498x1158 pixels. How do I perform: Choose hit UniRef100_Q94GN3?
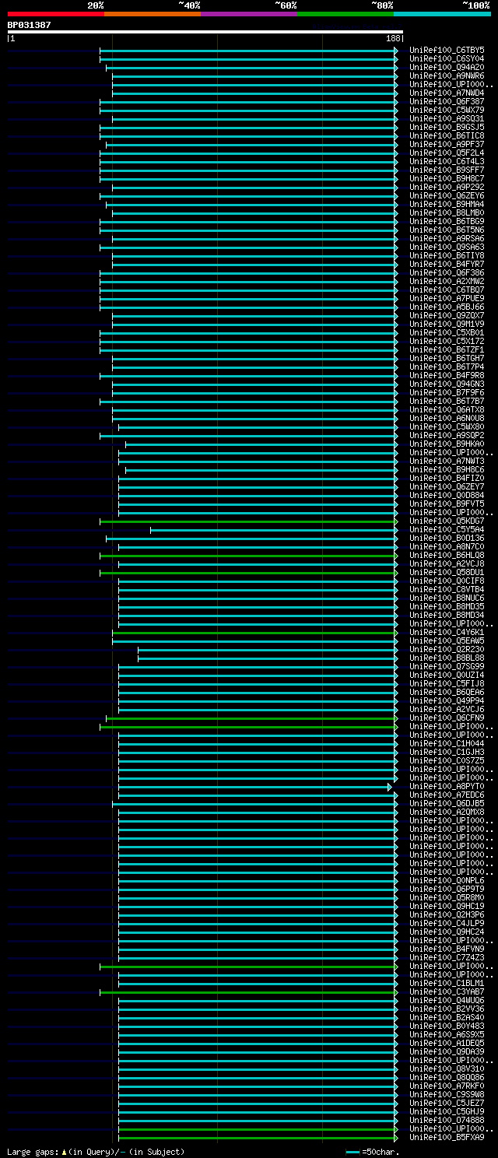point(447,384)
